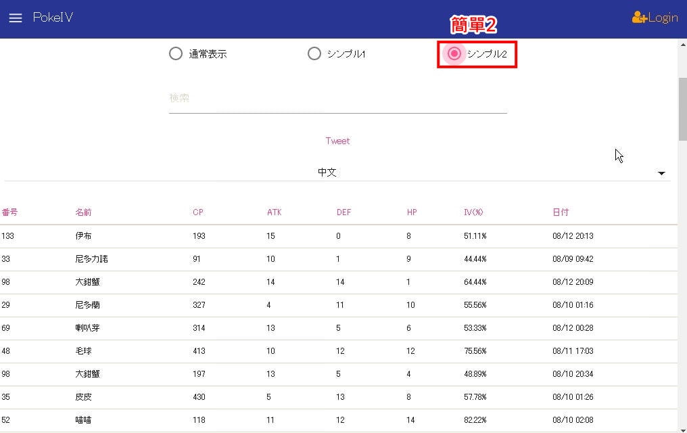Focus the 検索 search field
The image size is (687, 433).
coord(337,98)
